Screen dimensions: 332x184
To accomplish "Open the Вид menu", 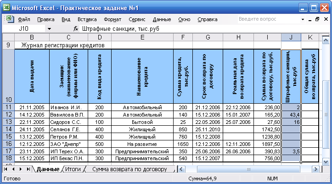I will (66, 19).
